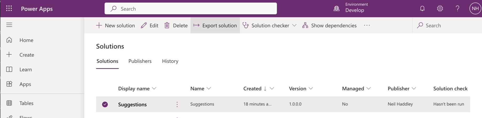The image size is (482, 118).
Task: Click the NH account avatar
Action: [475, 9]
